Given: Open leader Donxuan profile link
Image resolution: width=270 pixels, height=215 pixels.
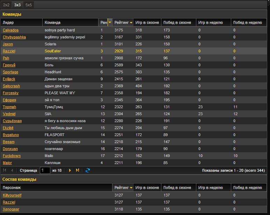Looking at the screenshot, I should pyautogui.click(x=10, y=149).
